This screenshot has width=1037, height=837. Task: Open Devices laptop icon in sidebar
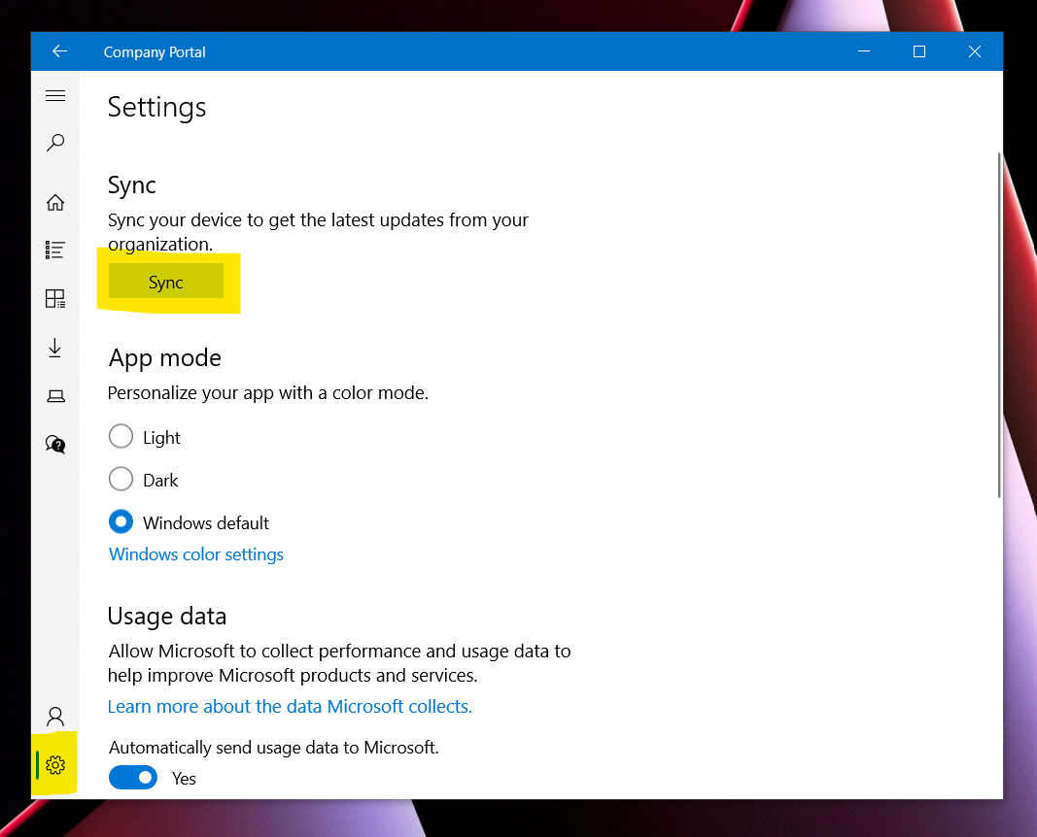[x=55, y=396]
